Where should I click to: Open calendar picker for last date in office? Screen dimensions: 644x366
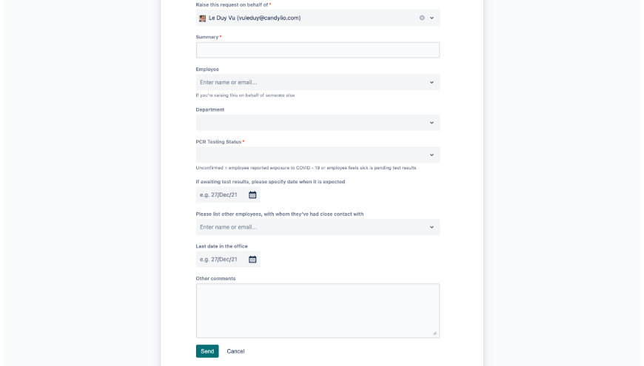pos(252,260)
